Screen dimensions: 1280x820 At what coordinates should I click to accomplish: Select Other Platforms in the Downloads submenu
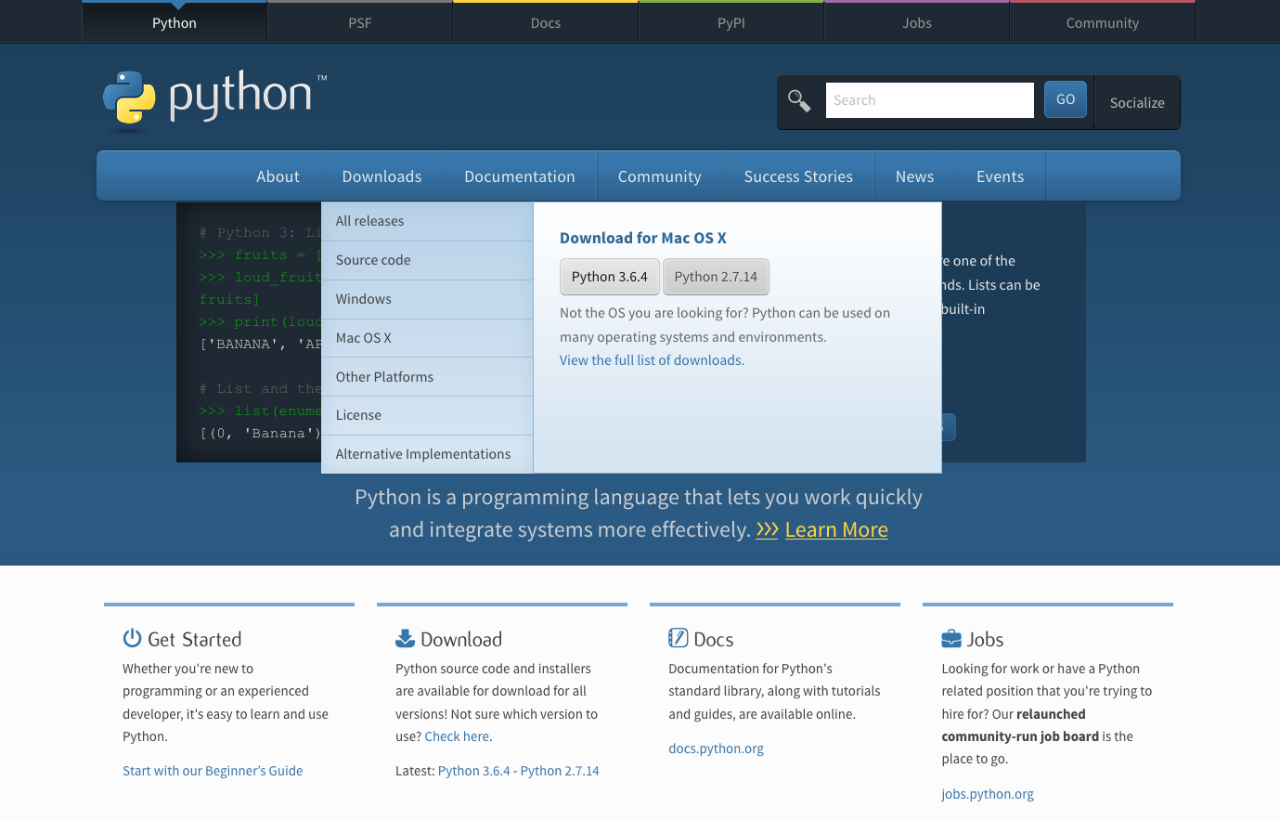(427, 377)
